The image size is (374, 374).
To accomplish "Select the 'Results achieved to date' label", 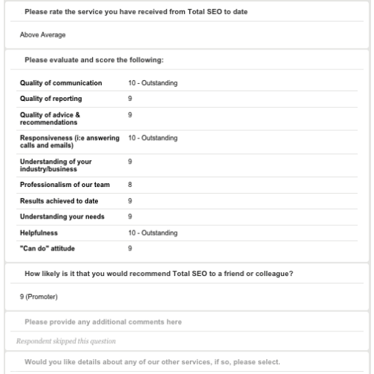I will [59, 201].
